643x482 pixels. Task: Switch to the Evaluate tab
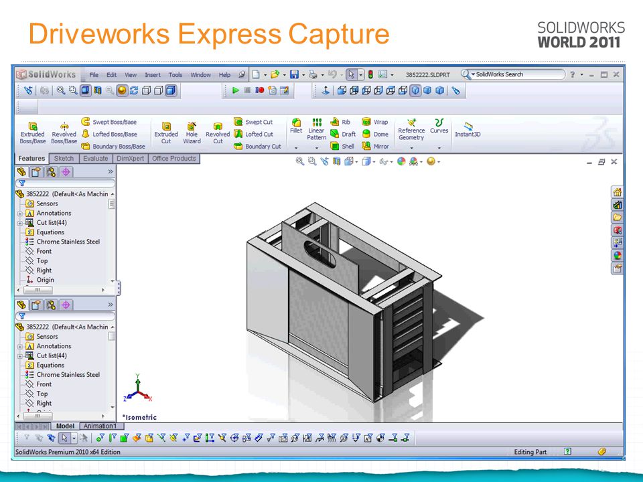96,159
